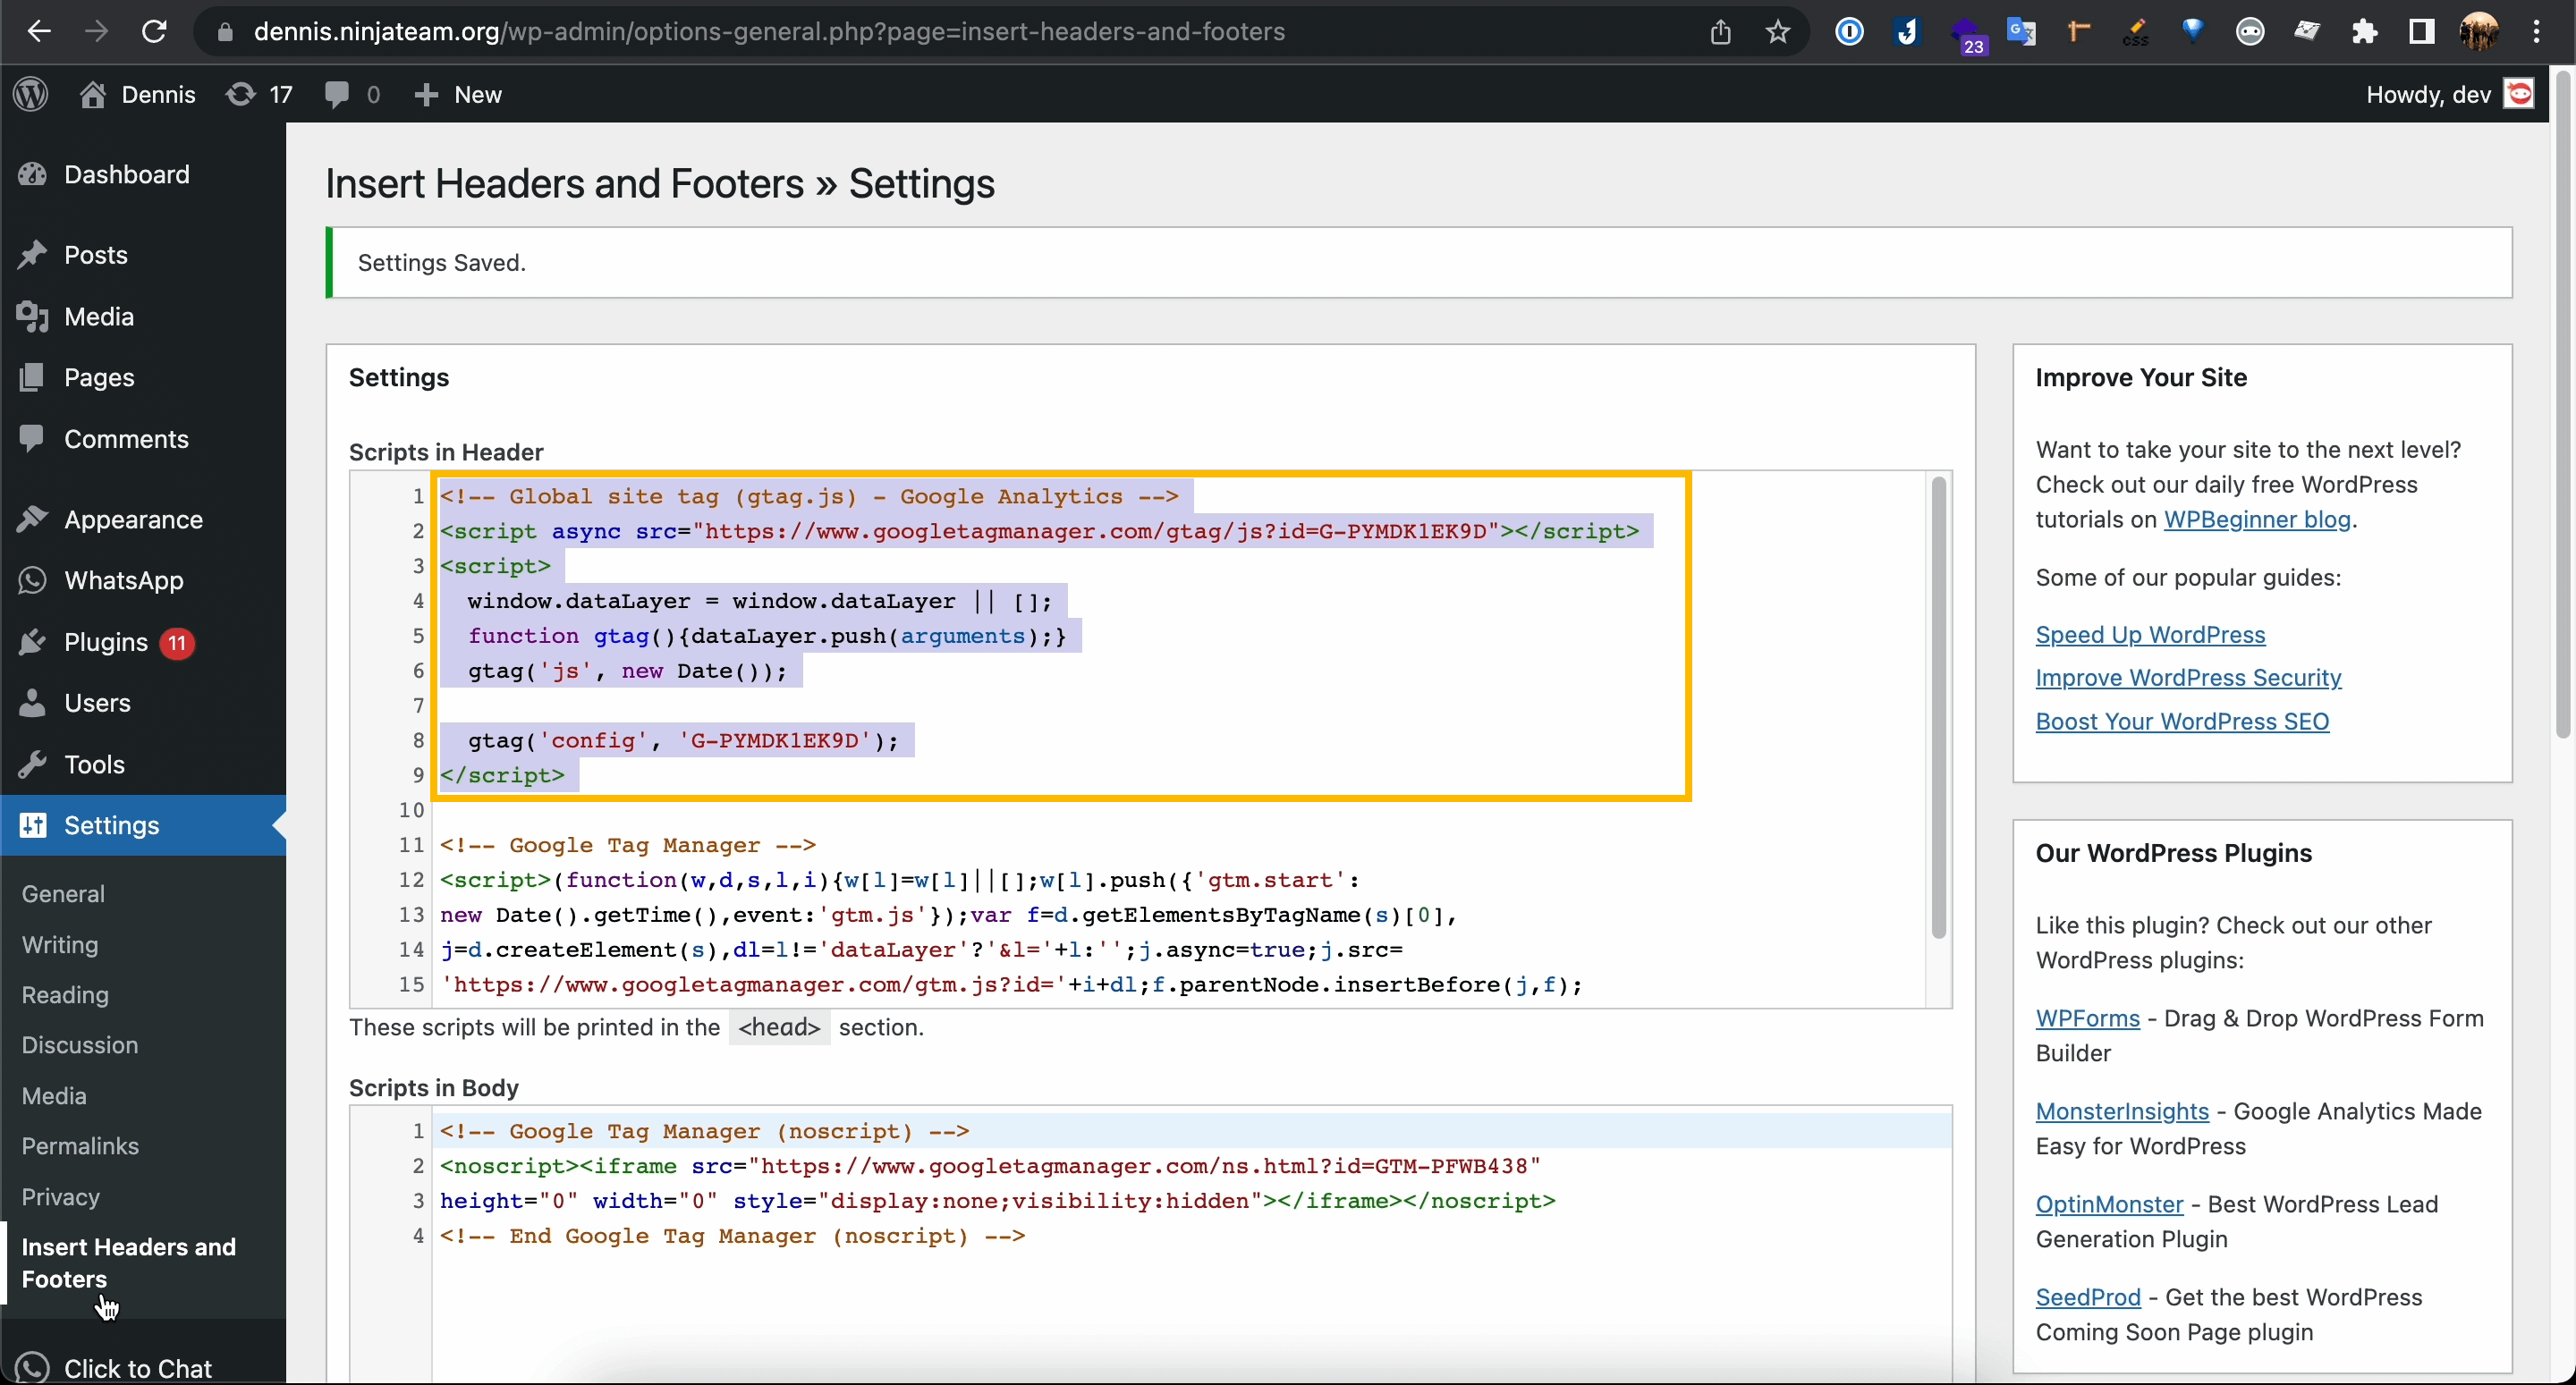Image resolution: width=2576 pixels, height=1385 pixels.
Task: Click the WordPress logo in admin bar
Action: pos(31,94)
